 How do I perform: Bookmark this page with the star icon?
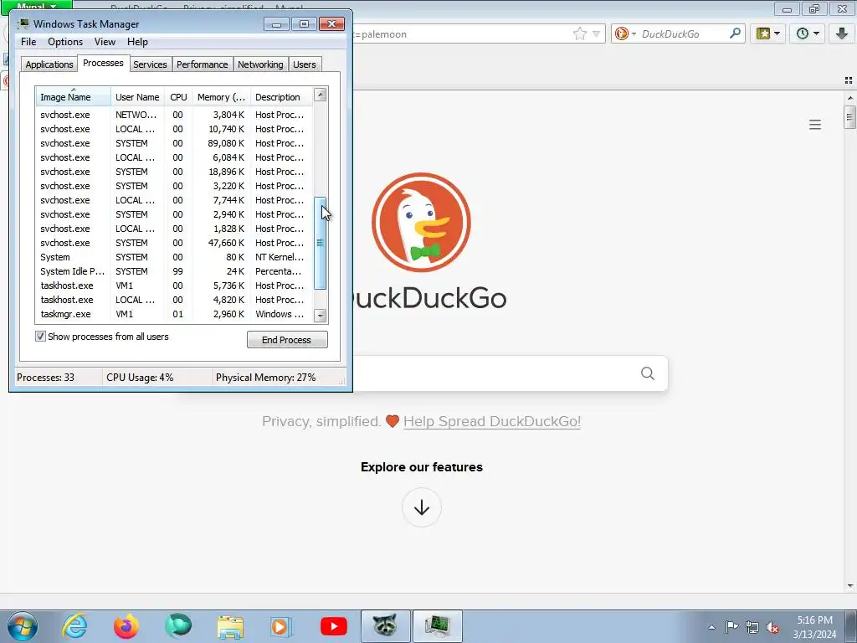pos(580,33)
